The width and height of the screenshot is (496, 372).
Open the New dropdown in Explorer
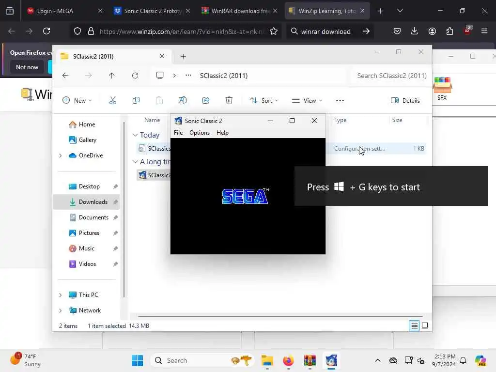pyautogui.click(x=77, y=101)
